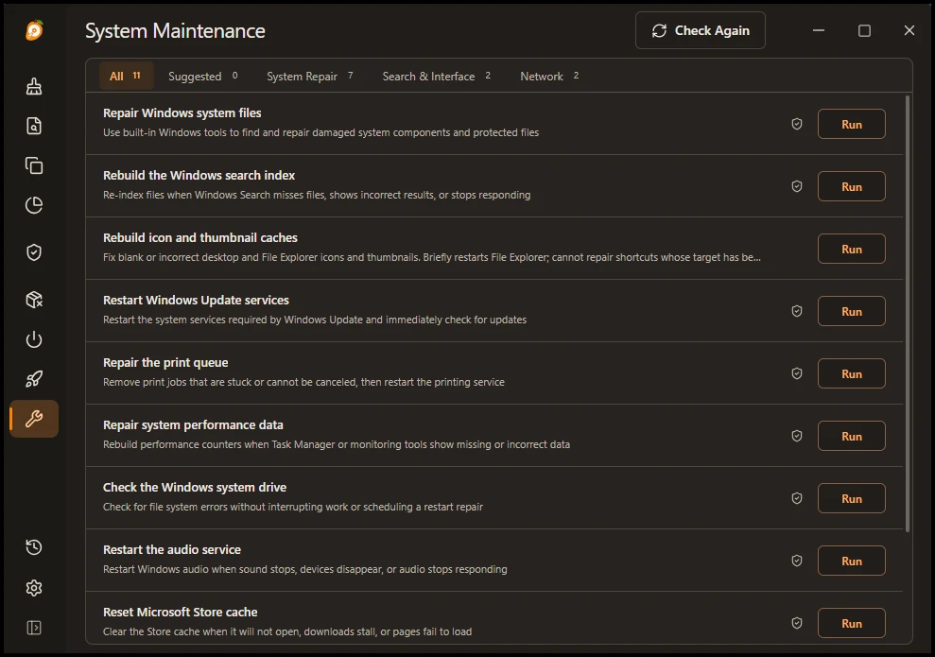
Task: Open the package uninstaller sidebar icon
Action: pyautogui.click(x=34, y=300)
